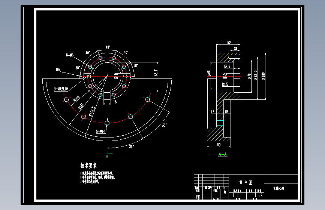This screenshot has height=210, width=325.
Task: Select the vertical 83.7 dimension text
Action: (156, 72)
